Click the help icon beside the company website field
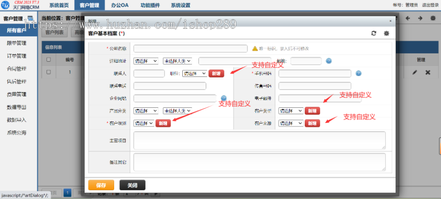Viewport: 441px width, 199px height. 223,98
